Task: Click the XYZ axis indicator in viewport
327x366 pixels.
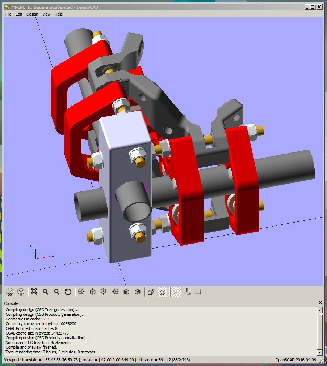Action: [42, 252]
